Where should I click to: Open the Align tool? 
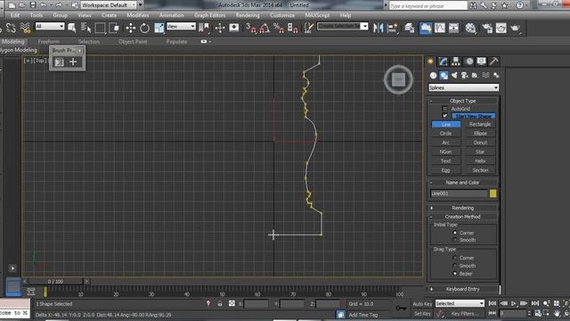tap(393, 28)
